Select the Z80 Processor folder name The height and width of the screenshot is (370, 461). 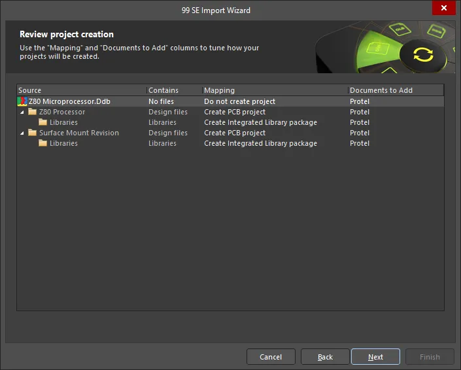click(x=62, y=112)
